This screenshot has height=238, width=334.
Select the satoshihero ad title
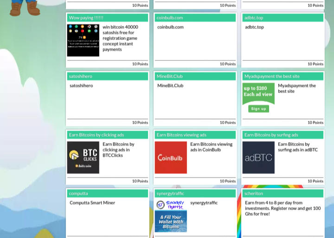click(81, 76)
